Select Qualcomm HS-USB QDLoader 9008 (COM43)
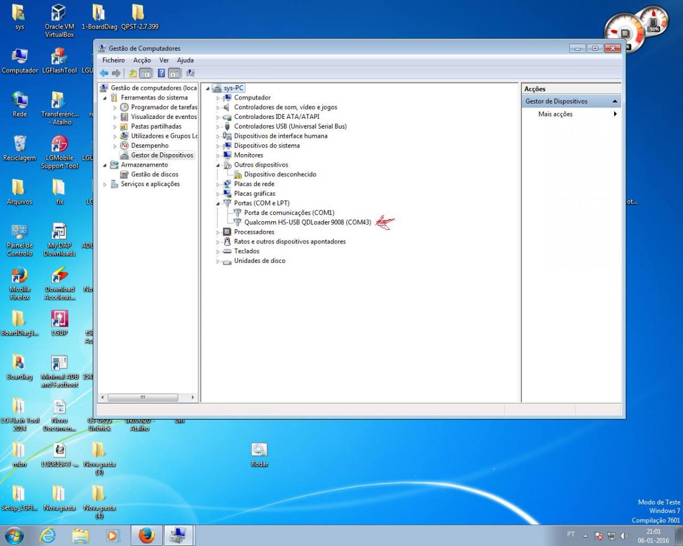This screenshot has height=546, width=683. (x=307, y=222)
